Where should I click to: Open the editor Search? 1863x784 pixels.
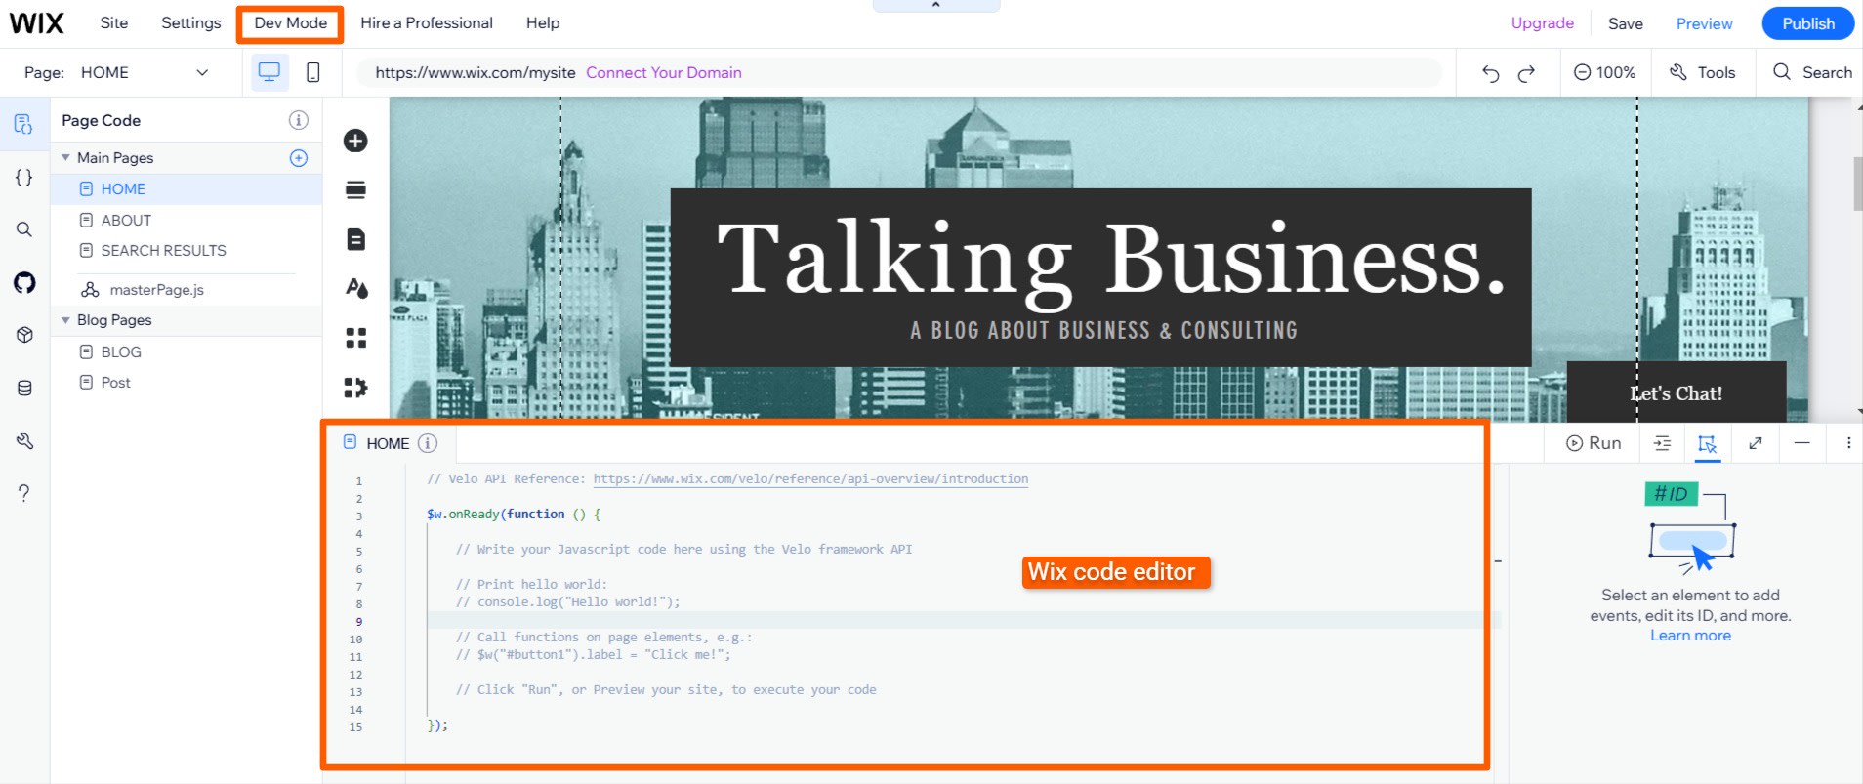pyautogui.click(x=1812, y=72)
